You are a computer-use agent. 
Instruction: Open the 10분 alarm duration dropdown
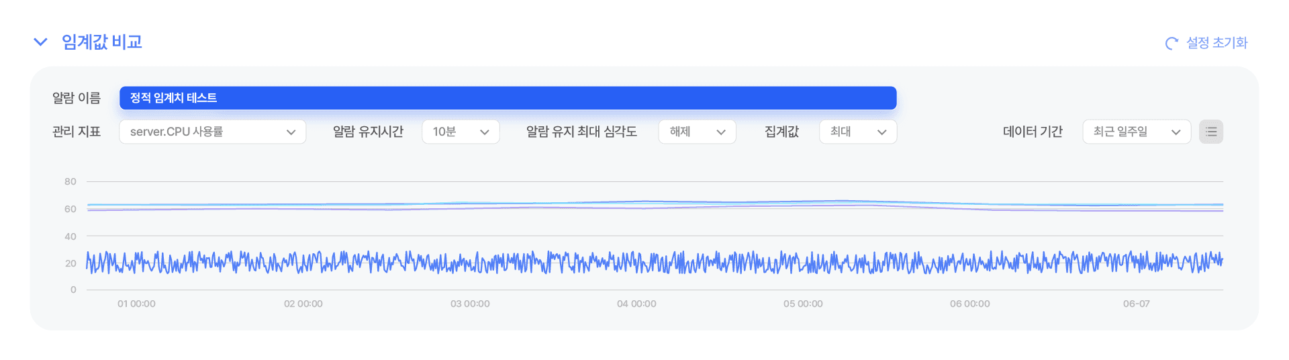(x=461, y=132)
